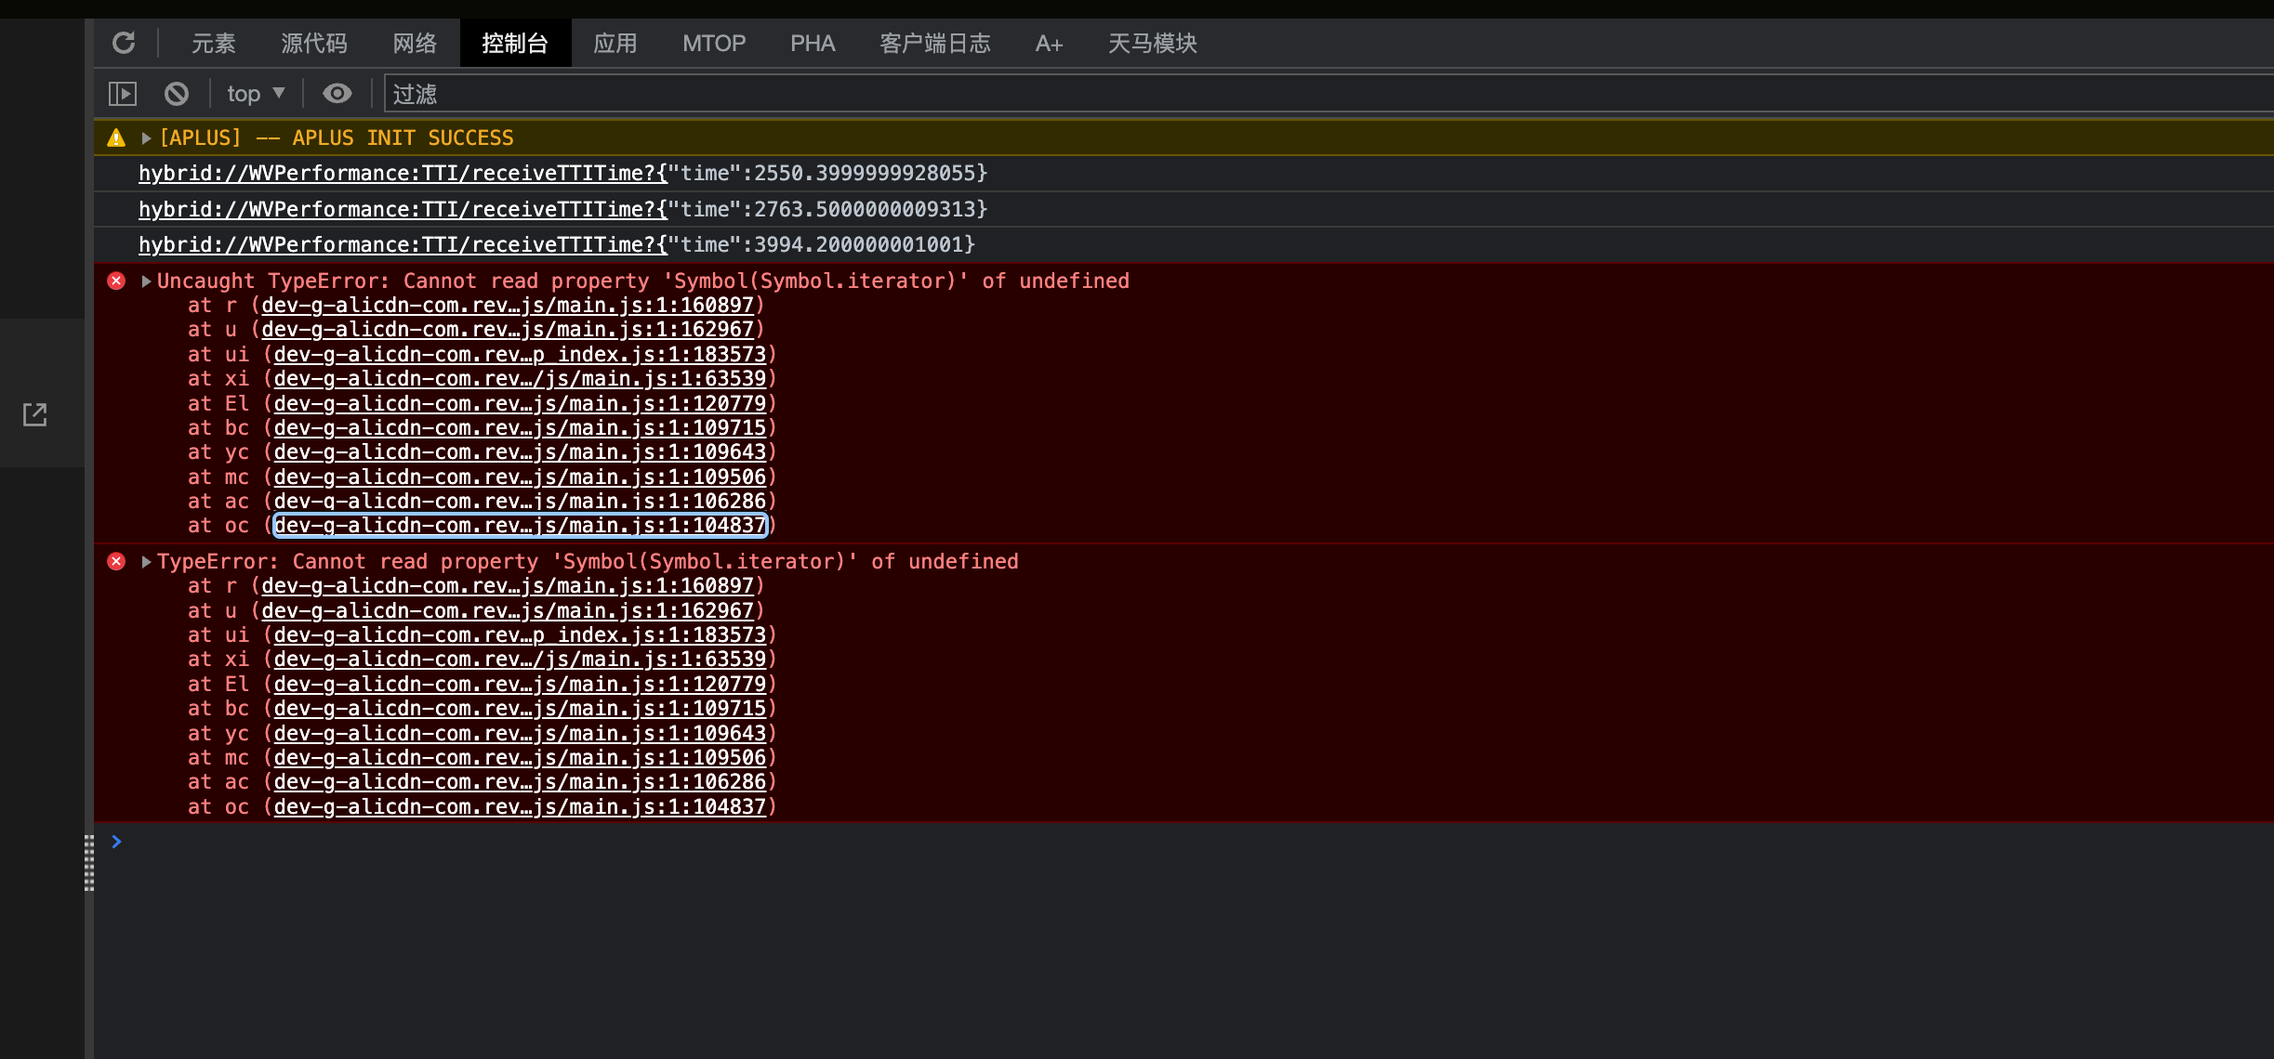Click the clear console icon
This screenshot has height=1059, width=2274.
pyautogui.click(x=176, y=93)
